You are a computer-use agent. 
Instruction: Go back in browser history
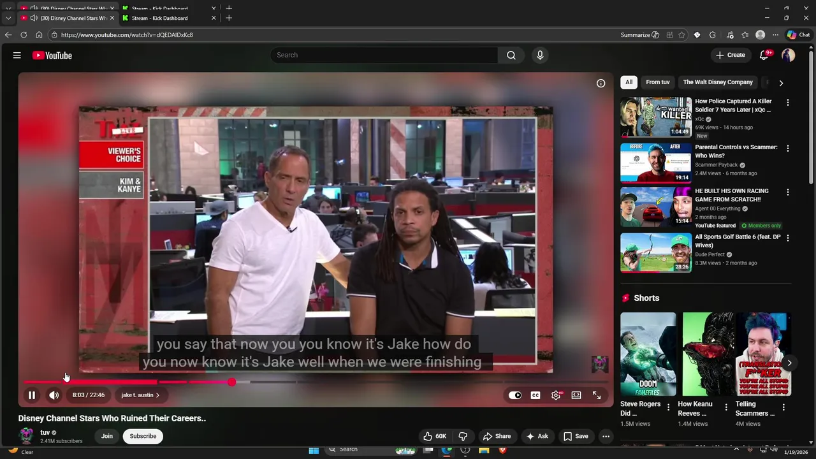[x=8, y=35]
